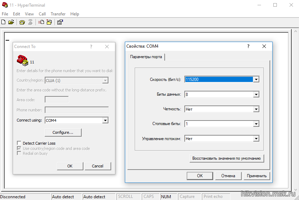299x200 pixels.
Task: Click the Capture status bar entry
Action: (x=187, y=196)
